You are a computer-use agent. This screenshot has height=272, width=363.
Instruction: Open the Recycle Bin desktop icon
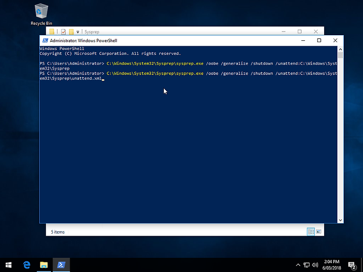tap(41, 14)
